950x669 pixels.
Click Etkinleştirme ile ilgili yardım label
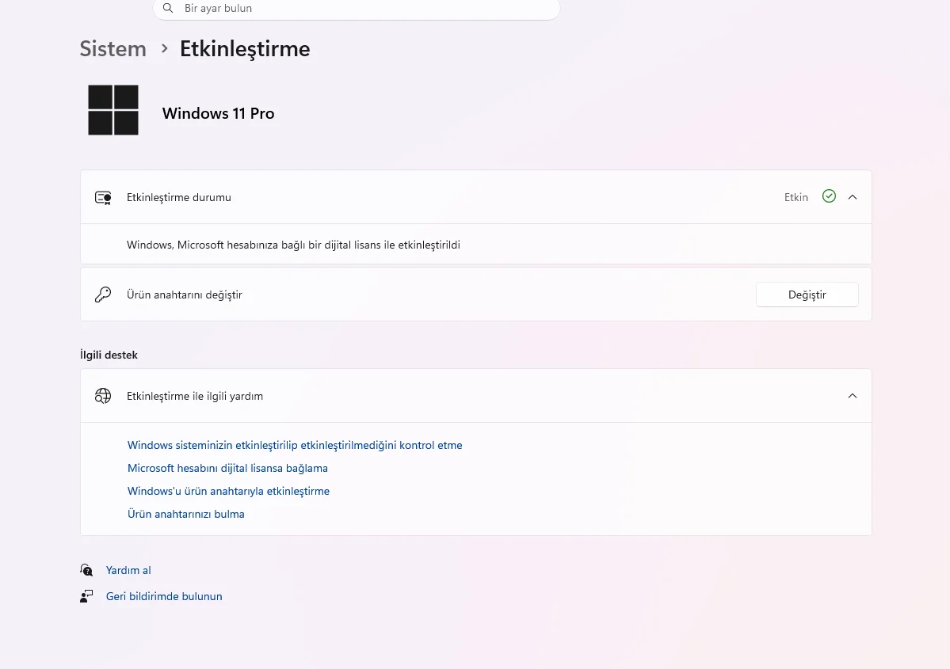[194, 396]
